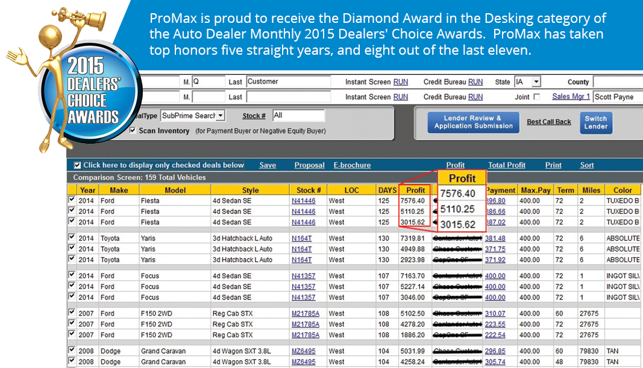Click the LOC column header
This screenshot has width=643, height=368.
click(x=351, y=190)
